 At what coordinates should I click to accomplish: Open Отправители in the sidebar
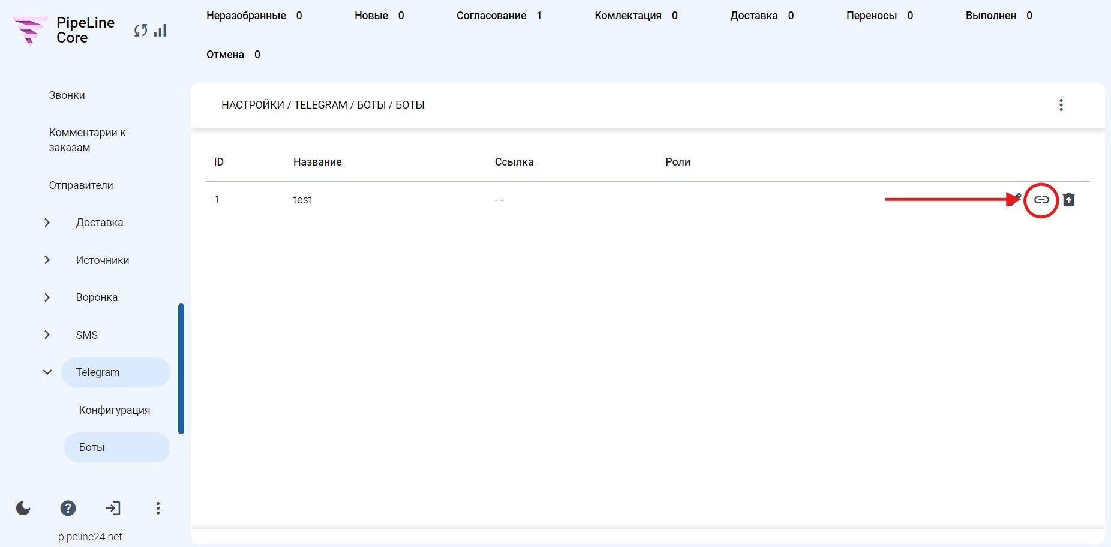[81, 185]
